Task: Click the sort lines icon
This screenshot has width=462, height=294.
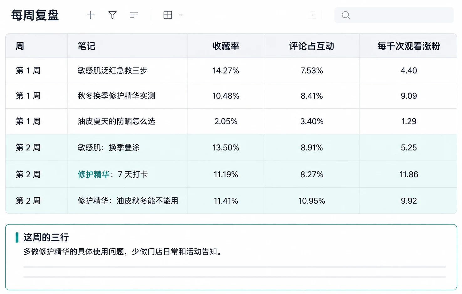Action: 134,15
